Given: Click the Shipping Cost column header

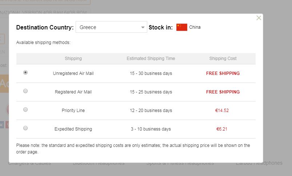Looking at the screenshot, I should [223, 59].
